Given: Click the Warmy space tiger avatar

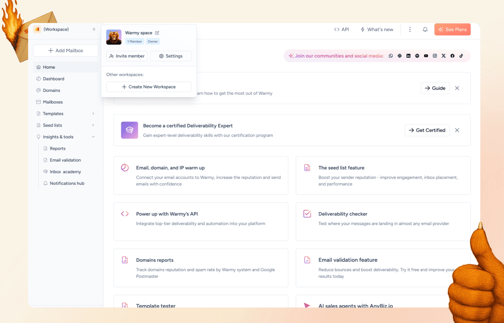Looking at the screenshot, I should point(114,37).
